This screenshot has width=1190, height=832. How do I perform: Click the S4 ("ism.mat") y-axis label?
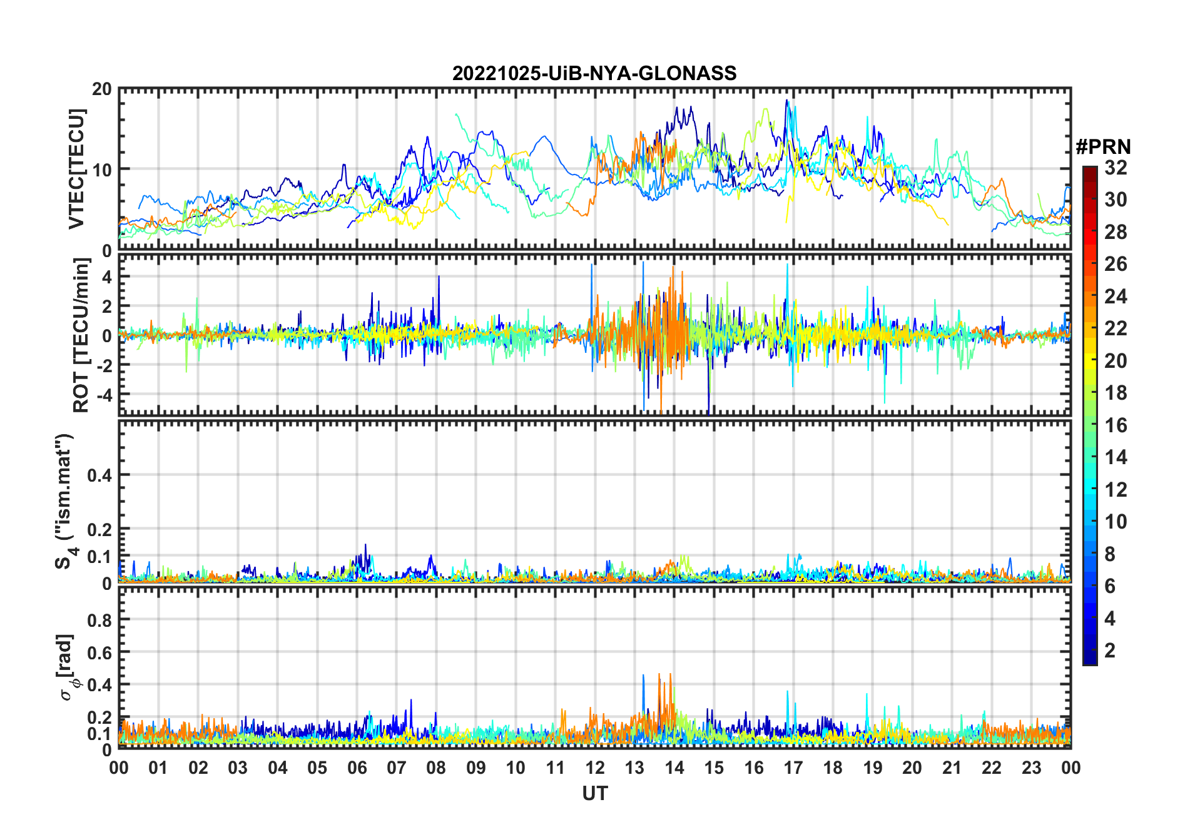click(x=66, y=501)
